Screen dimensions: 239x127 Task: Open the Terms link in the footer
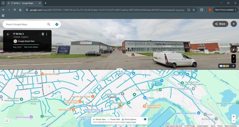[213, 126]
